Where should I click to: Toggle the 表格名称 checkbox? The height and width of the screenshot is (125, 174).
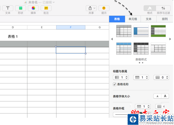(x=115, y=84)
